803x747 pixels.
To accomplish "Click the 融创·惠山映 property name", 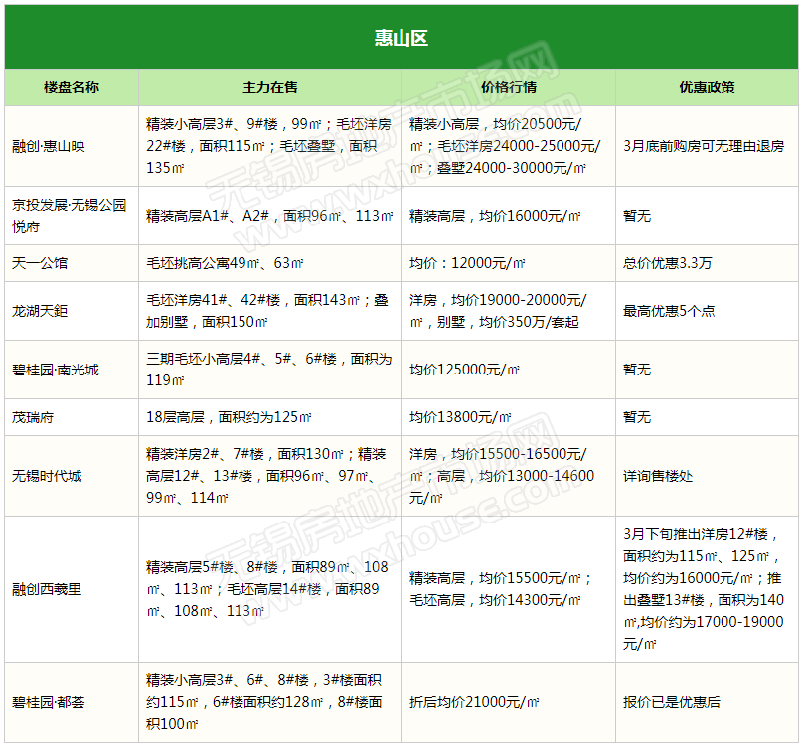I will 49,146.
